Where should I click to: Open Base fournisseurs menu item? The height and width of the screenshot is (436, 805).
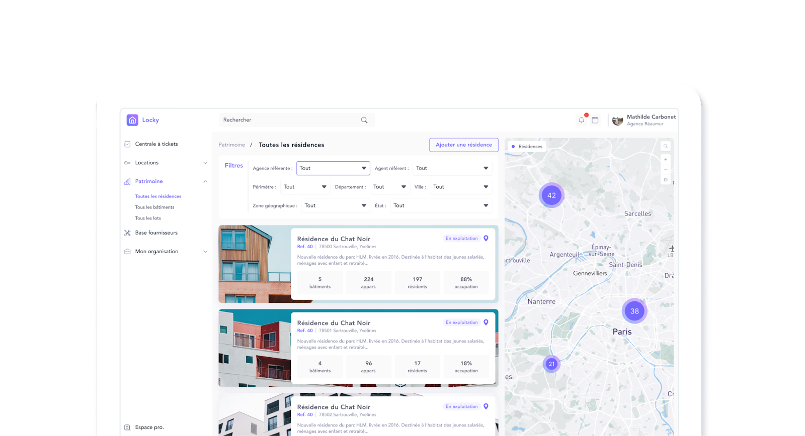coord(156,233)
